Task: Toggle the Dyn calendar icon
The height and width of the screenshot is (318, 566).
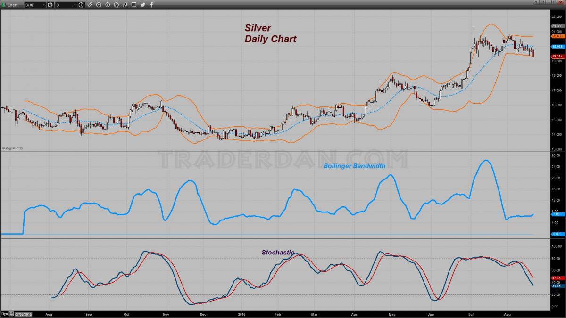Action: click(x=11, y=314)
